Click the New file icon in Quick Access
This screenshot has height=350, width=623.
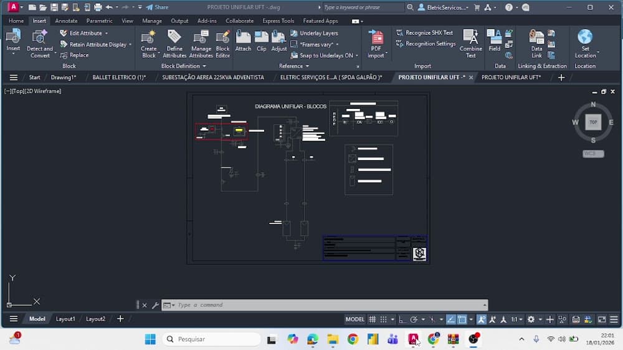coord(32,7)
